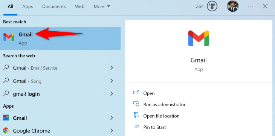Click the rewards trophy medal icon
Screen dimensions: 275x136
click(x=212, y=6)
